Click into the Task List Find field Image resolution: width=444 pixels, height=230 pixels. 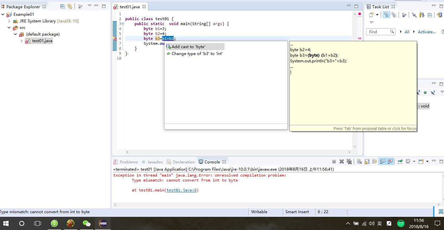point(381,32)
